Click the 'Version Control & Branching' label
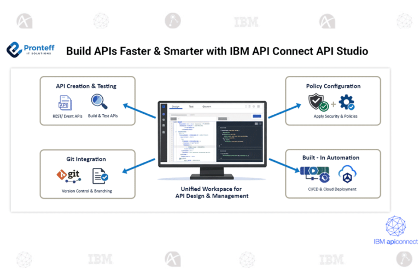This screenshot has height=280, width=420. tap(87, 191)
